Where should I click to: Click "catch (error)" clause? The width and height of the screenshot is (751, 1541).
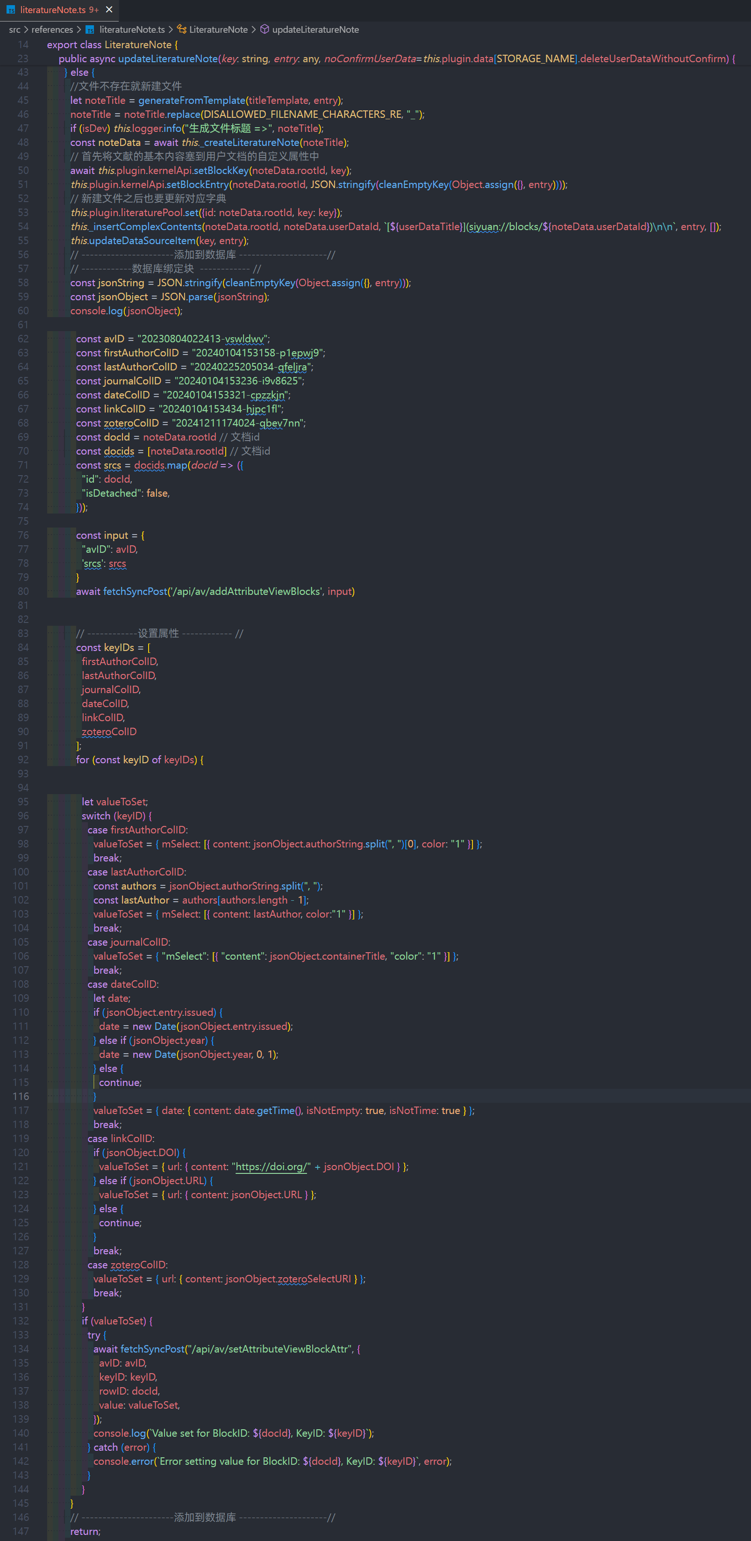(122, 1447)
